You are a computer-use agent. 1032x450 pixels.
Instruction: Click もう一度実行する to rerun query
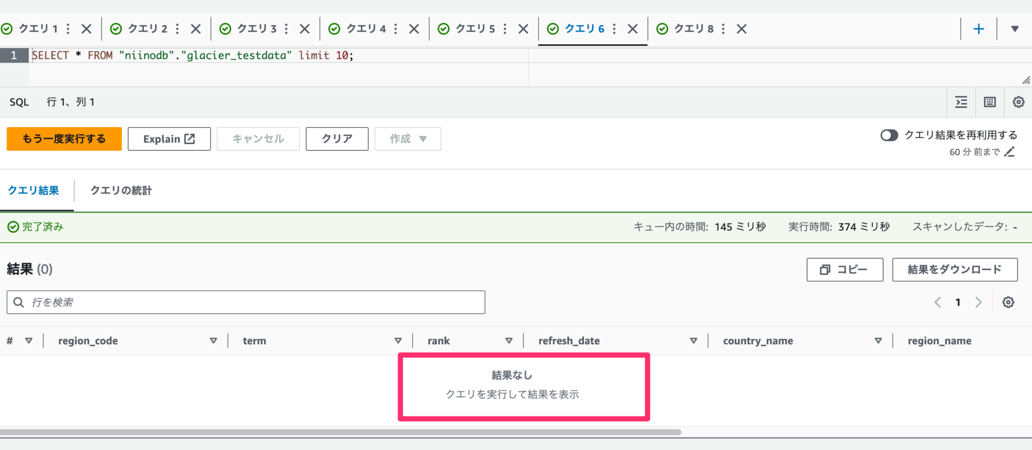pyautogui.click(x=64, y=139)
